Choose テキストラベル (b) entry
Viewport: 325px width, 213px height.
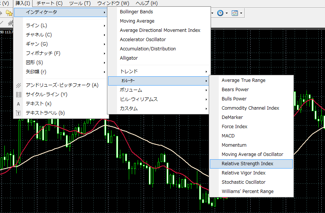tap(61, 113)
